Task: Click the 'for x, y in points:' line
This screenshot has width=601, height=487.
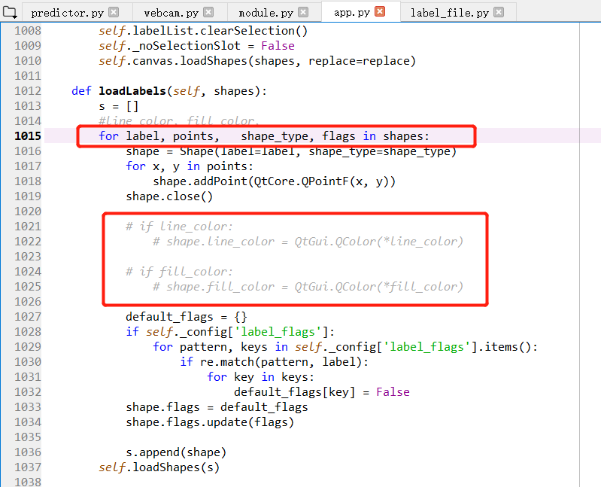Action: (190, 166)
